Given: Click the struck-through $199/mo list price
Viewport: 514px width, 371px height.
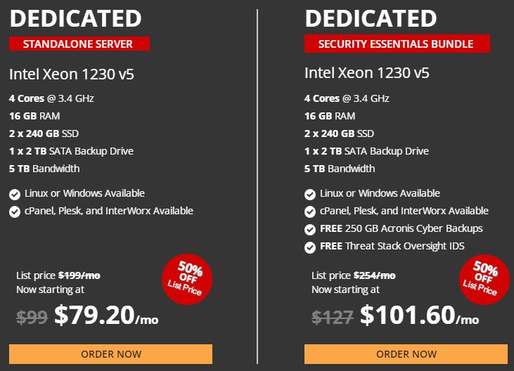Looking at the screenshot, I should 79,275.
